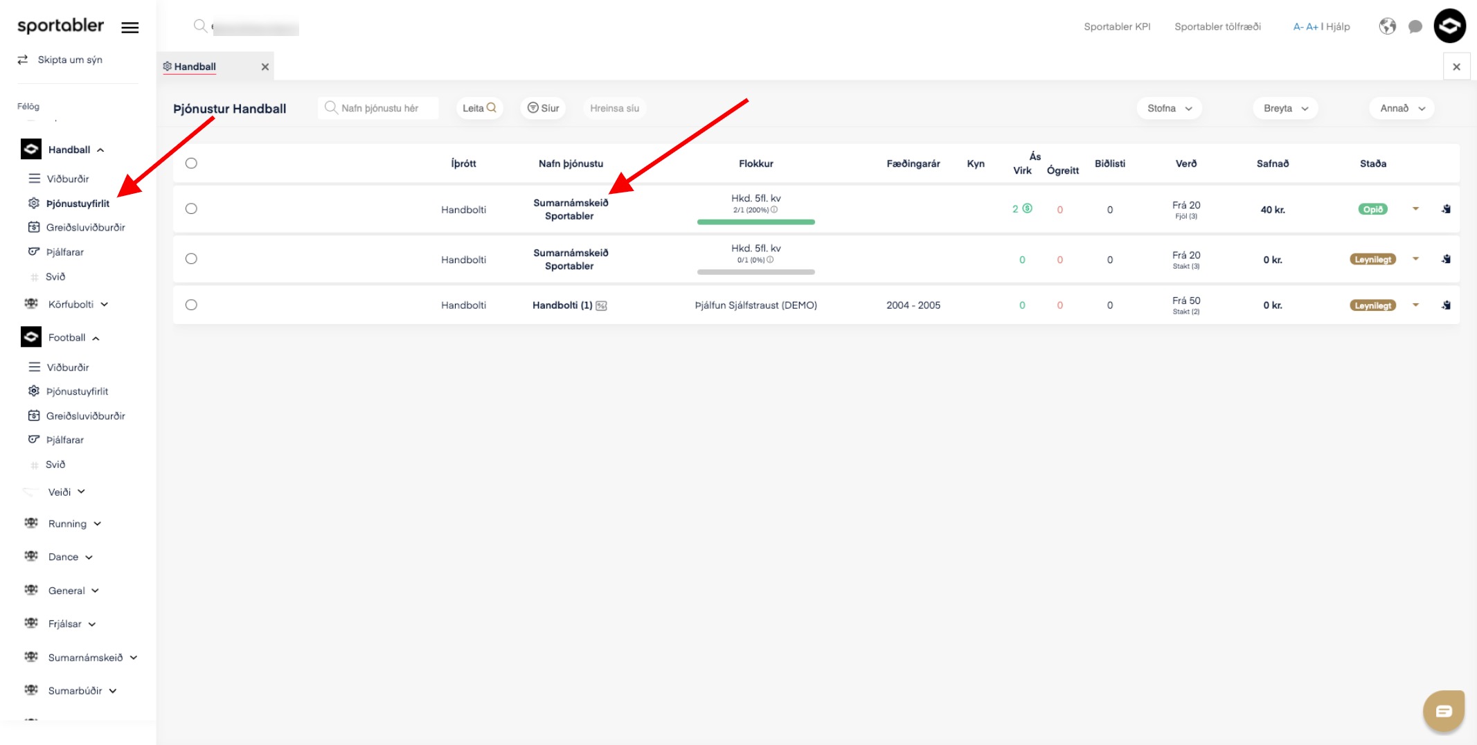
Task: Click info icon next to 0/1 (0%)
Action: (x=770, y=260)
